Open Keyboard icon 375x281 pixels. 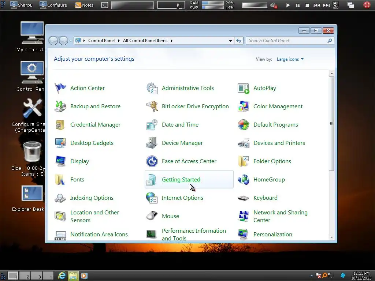(x=244, y=198)
